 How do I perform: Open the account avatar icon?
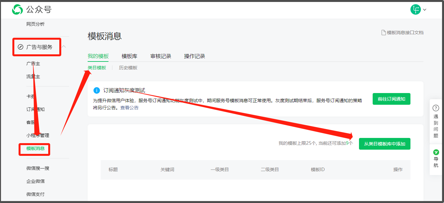pyautogui.click(x=415, y=9)
